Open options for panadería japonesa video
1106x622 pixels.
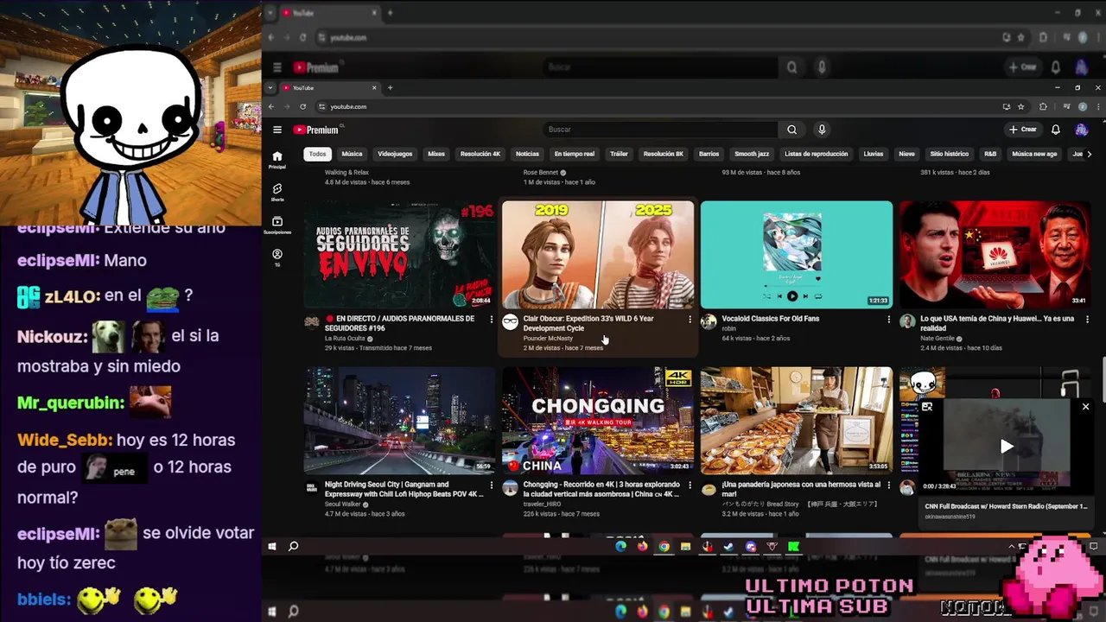[x=888, y=486]
